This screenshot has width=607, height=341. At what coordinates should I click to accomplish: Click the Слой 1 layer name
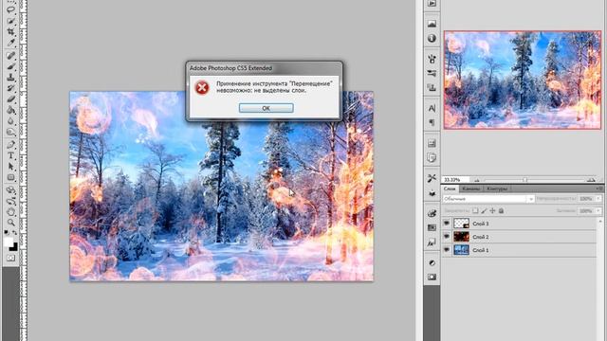click(481, 250)
